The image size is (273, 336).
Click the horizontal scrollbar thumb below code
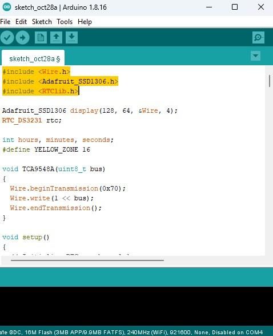(87, 260)
